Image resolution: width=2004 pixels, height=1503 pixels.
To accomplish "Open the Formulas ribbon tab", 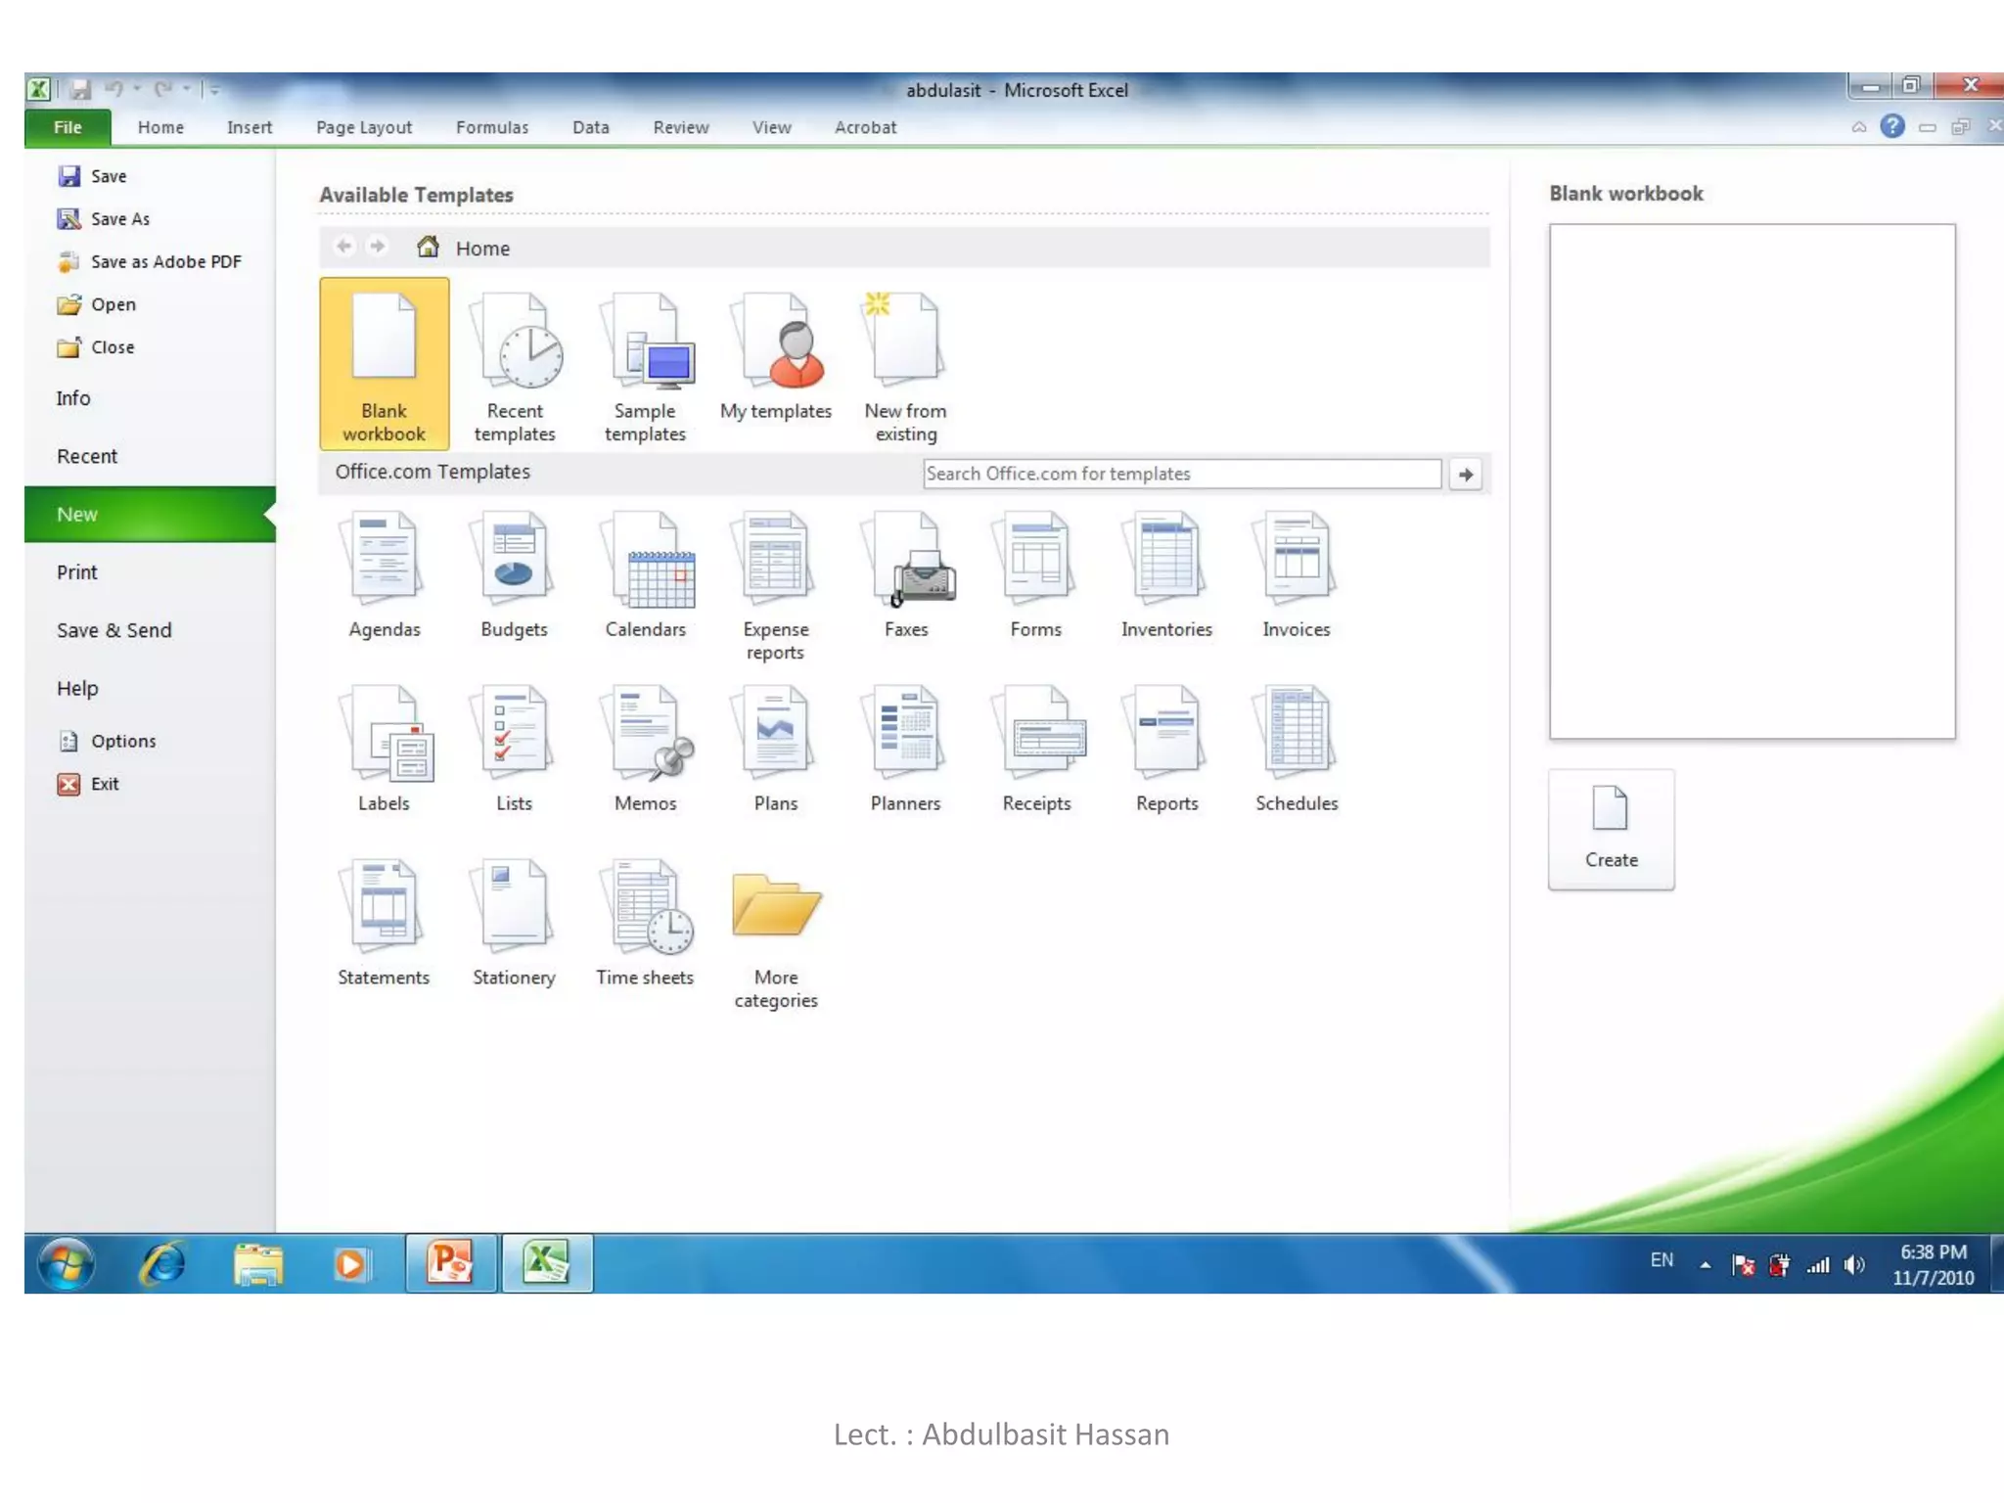I will tap(491, 127).
